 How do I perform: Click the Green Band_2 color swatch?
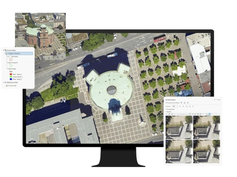click(11, 77)
